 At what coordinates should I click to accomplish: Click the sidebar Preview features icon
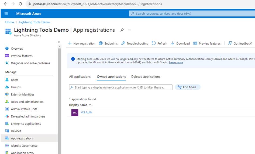7,56
